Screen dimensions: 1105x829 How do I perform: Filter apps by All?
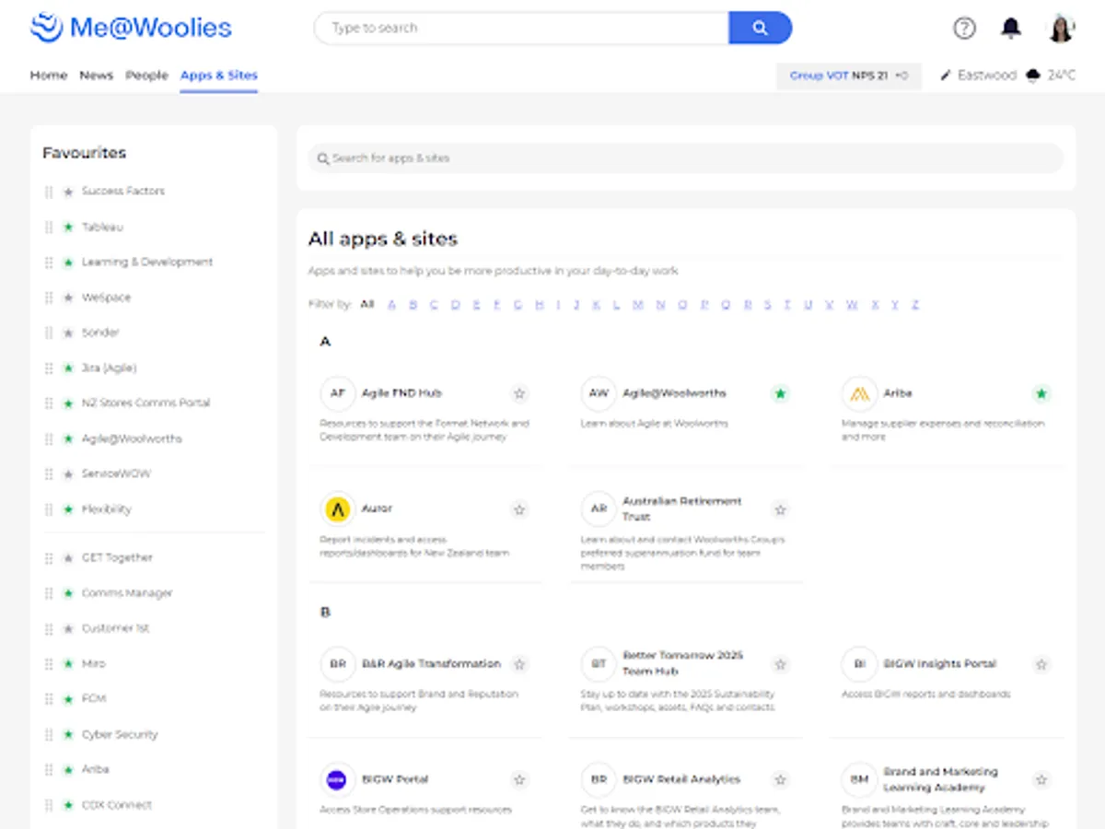tap(367, 304)
